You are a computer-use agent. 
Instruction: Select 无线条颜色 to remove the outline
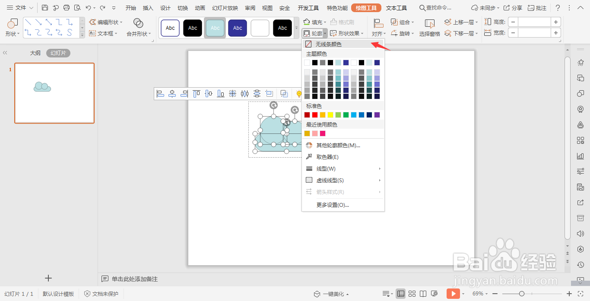pos(328,43)
